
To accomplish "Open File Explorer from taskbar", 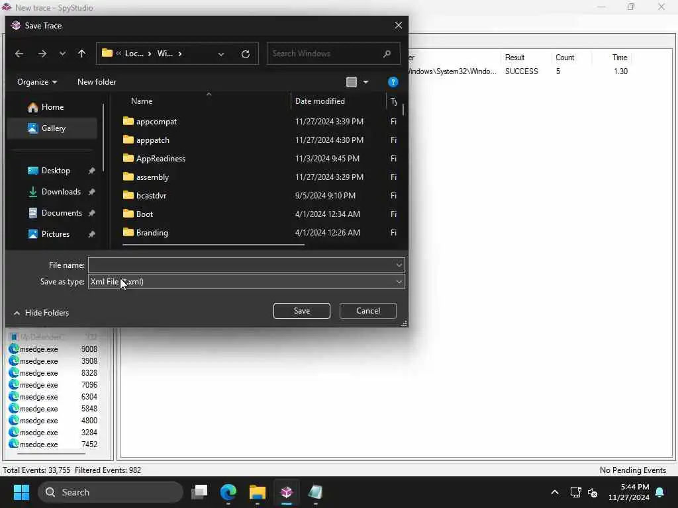I will click(x=258, y=492).
